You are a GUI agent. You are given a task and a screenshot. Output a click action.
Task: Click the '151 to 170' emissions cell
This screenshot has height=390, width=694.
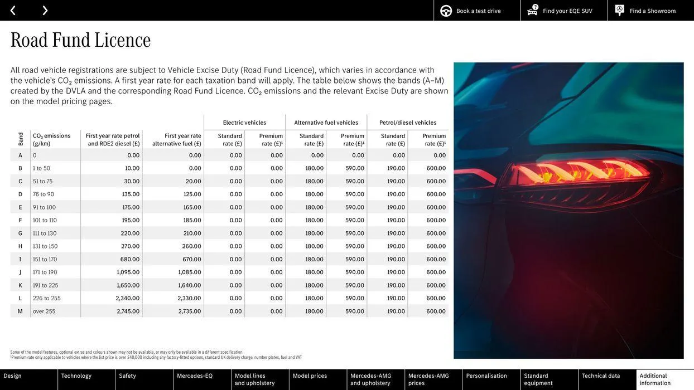point(45,260)
